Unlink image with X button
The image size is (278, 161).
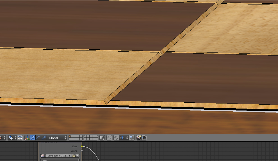pos(78,156)
